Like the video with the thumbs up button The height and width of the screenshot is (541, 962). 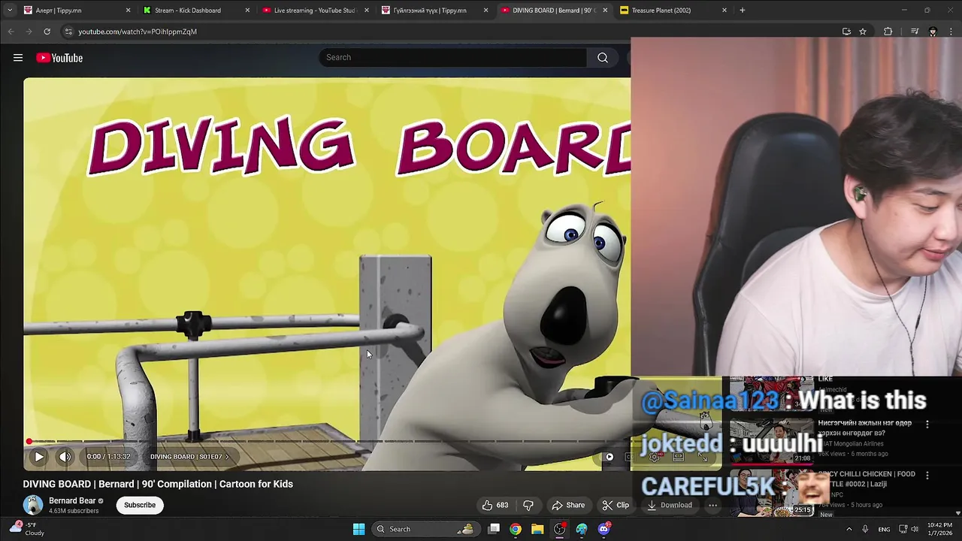[x=495, y=505]
